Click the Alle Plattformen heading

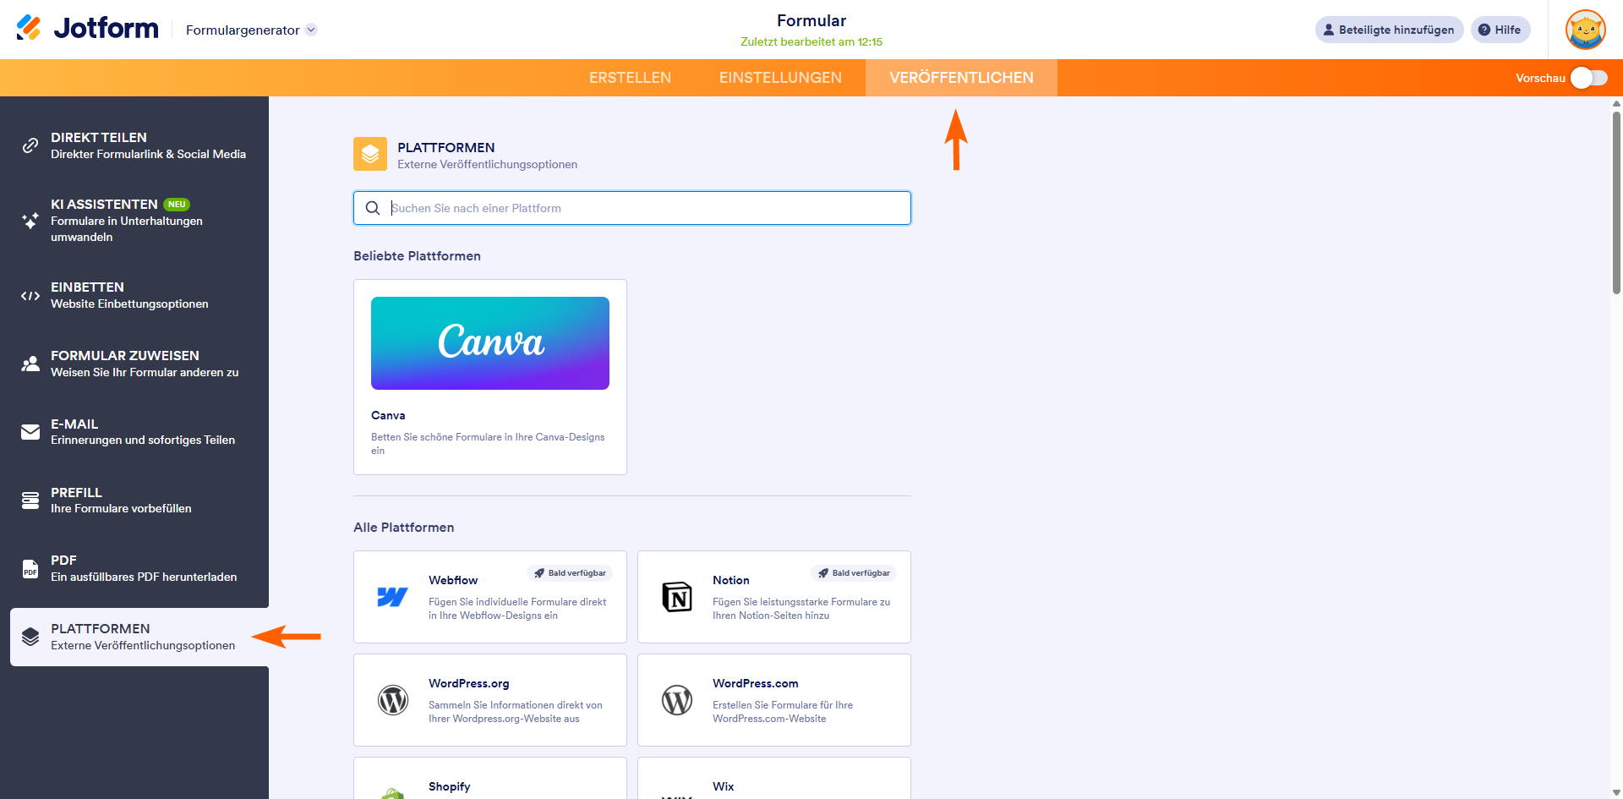404,528
